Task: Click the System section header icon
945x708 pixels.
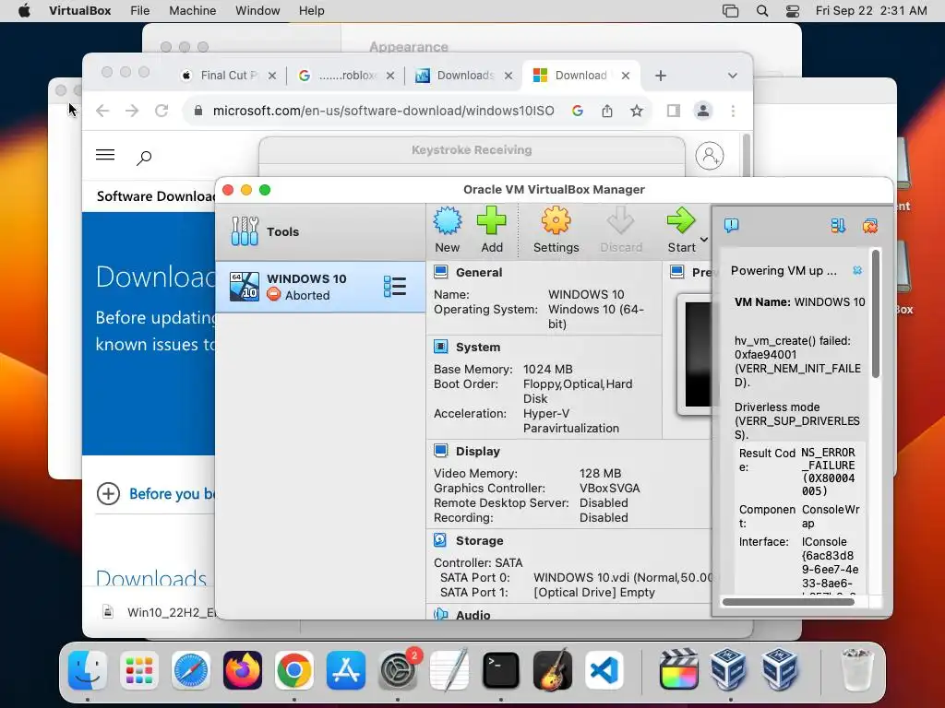Action: point(440,347)
